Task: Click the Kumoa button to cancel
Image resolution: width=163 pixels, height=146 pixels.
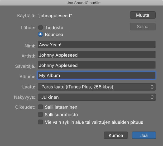Action: tap(116, 135)
